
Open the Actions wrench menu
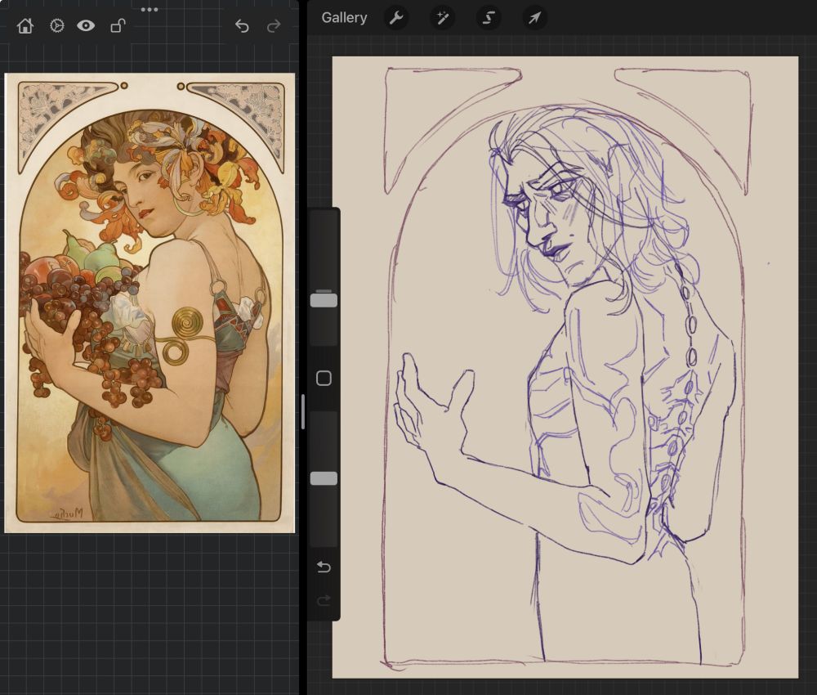pos(396,18)
